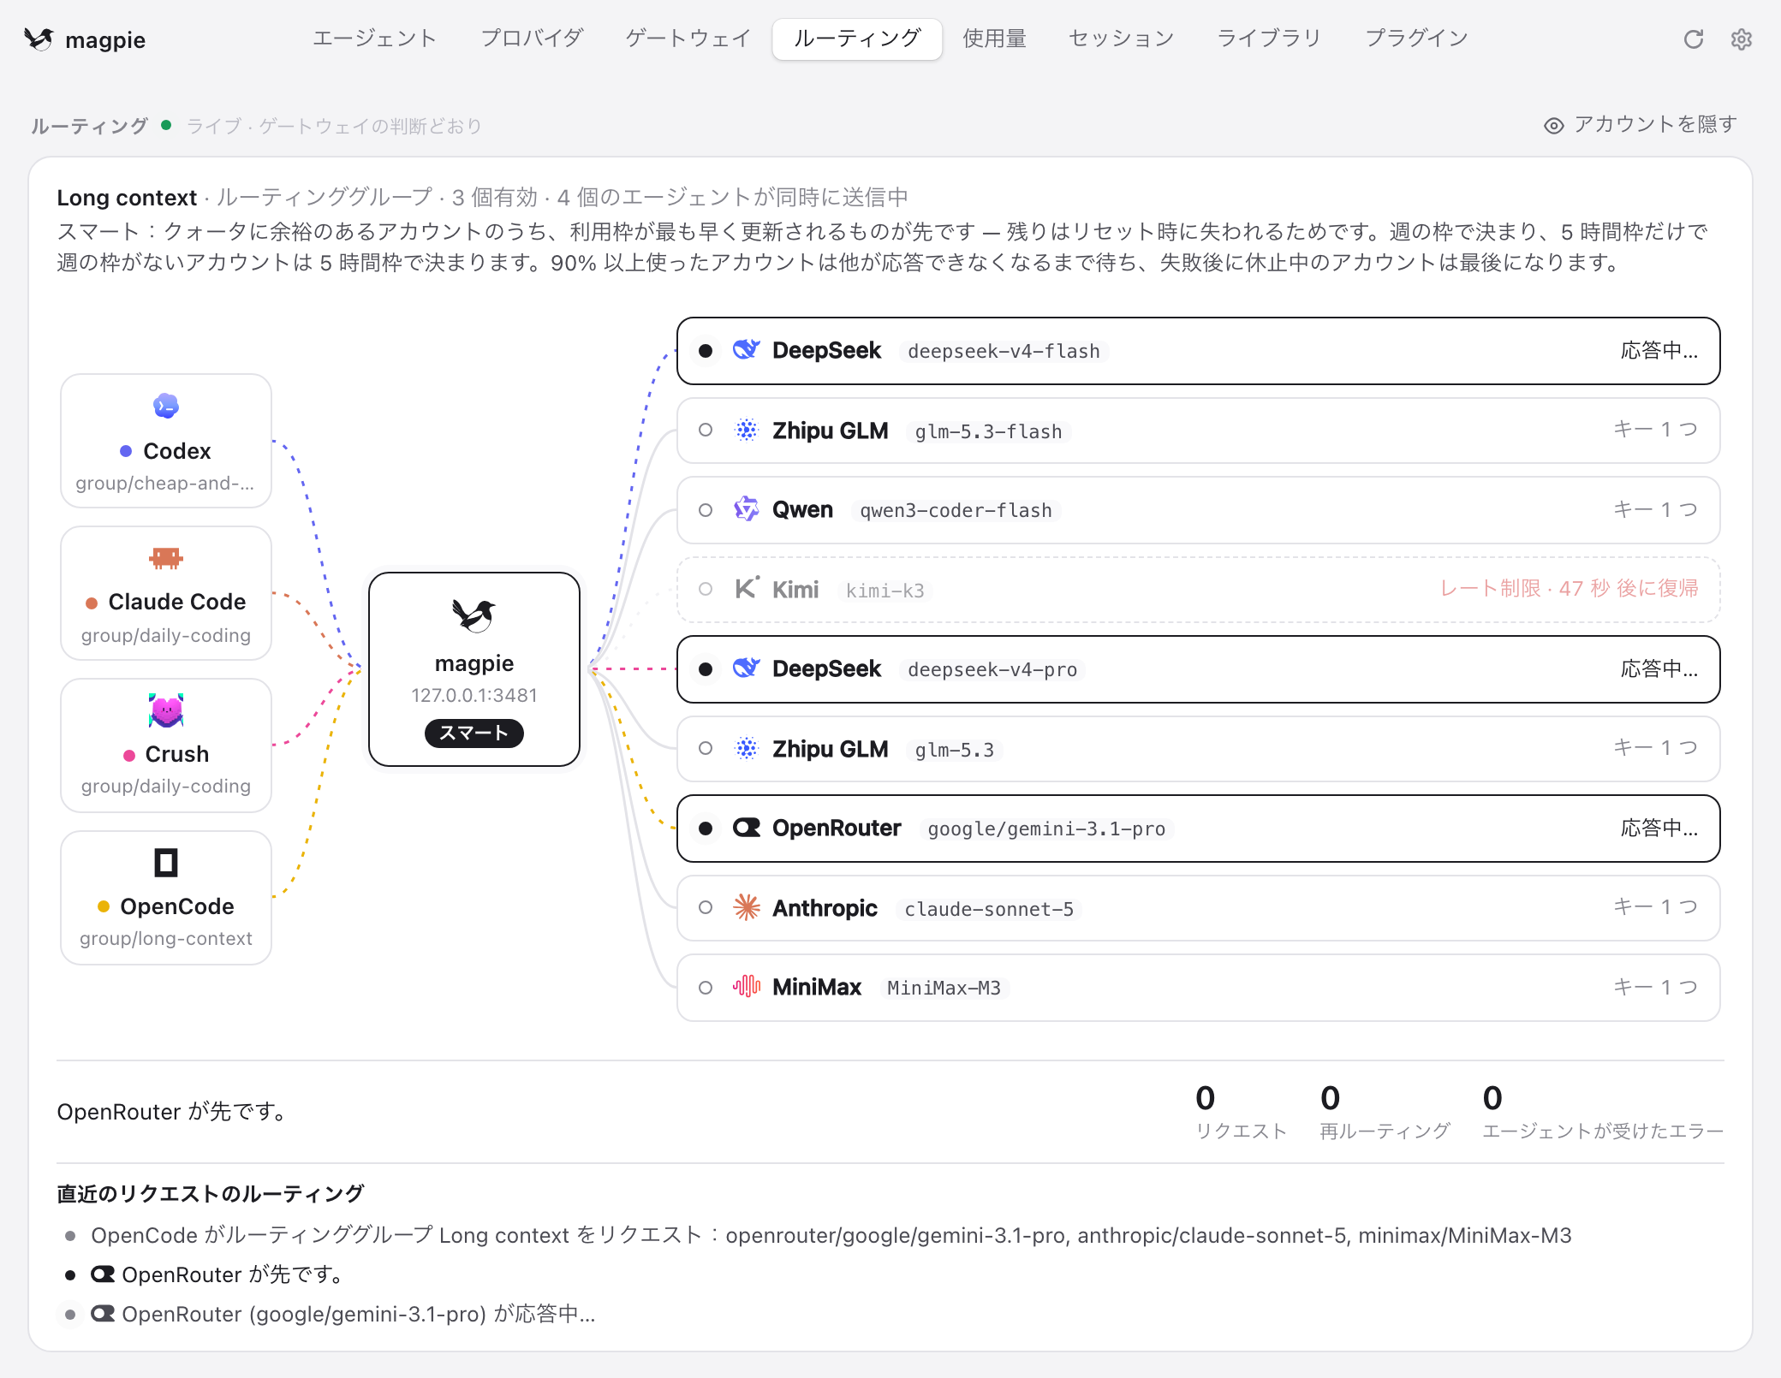Click the 応答中... status on deepseek-v4-pro row
Image resolution: width=1781 pixels, height=1378 pixels.
(1659, 668)
